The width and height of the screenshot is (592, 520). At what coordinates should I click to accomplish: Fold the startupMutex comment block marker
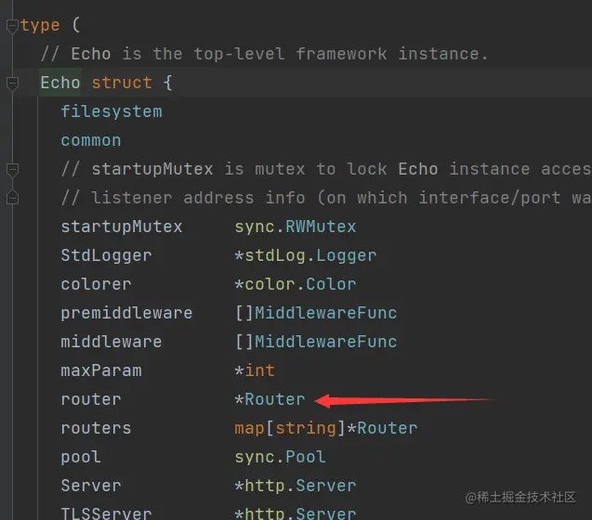pos(12,170)
